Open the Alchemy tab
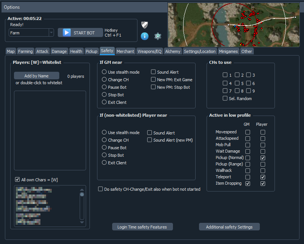The image size is (304, 244). click(x=173, y=51)
